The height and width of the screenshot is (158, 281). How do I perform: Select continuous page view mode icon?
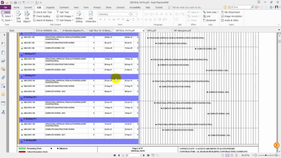click(227, 155)
